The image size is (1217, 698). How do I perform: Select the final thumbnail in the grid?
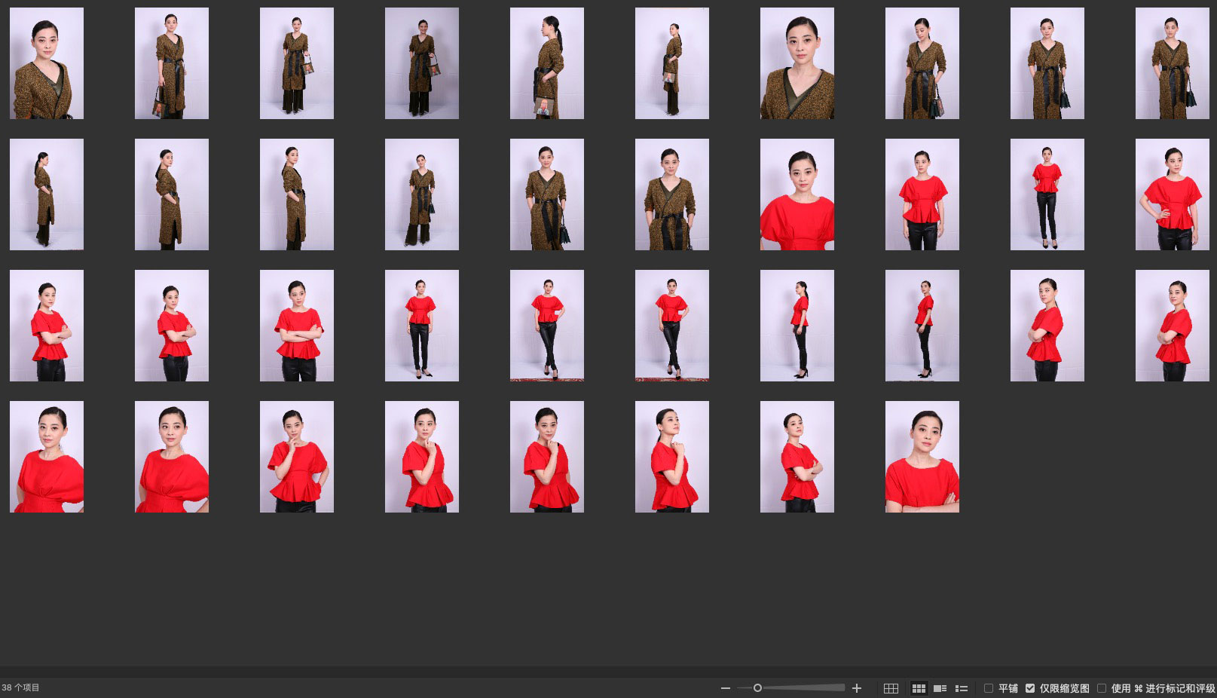[x=922, y=457]
